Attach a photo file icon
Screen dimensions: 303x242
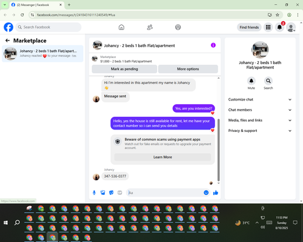(103, 193)
